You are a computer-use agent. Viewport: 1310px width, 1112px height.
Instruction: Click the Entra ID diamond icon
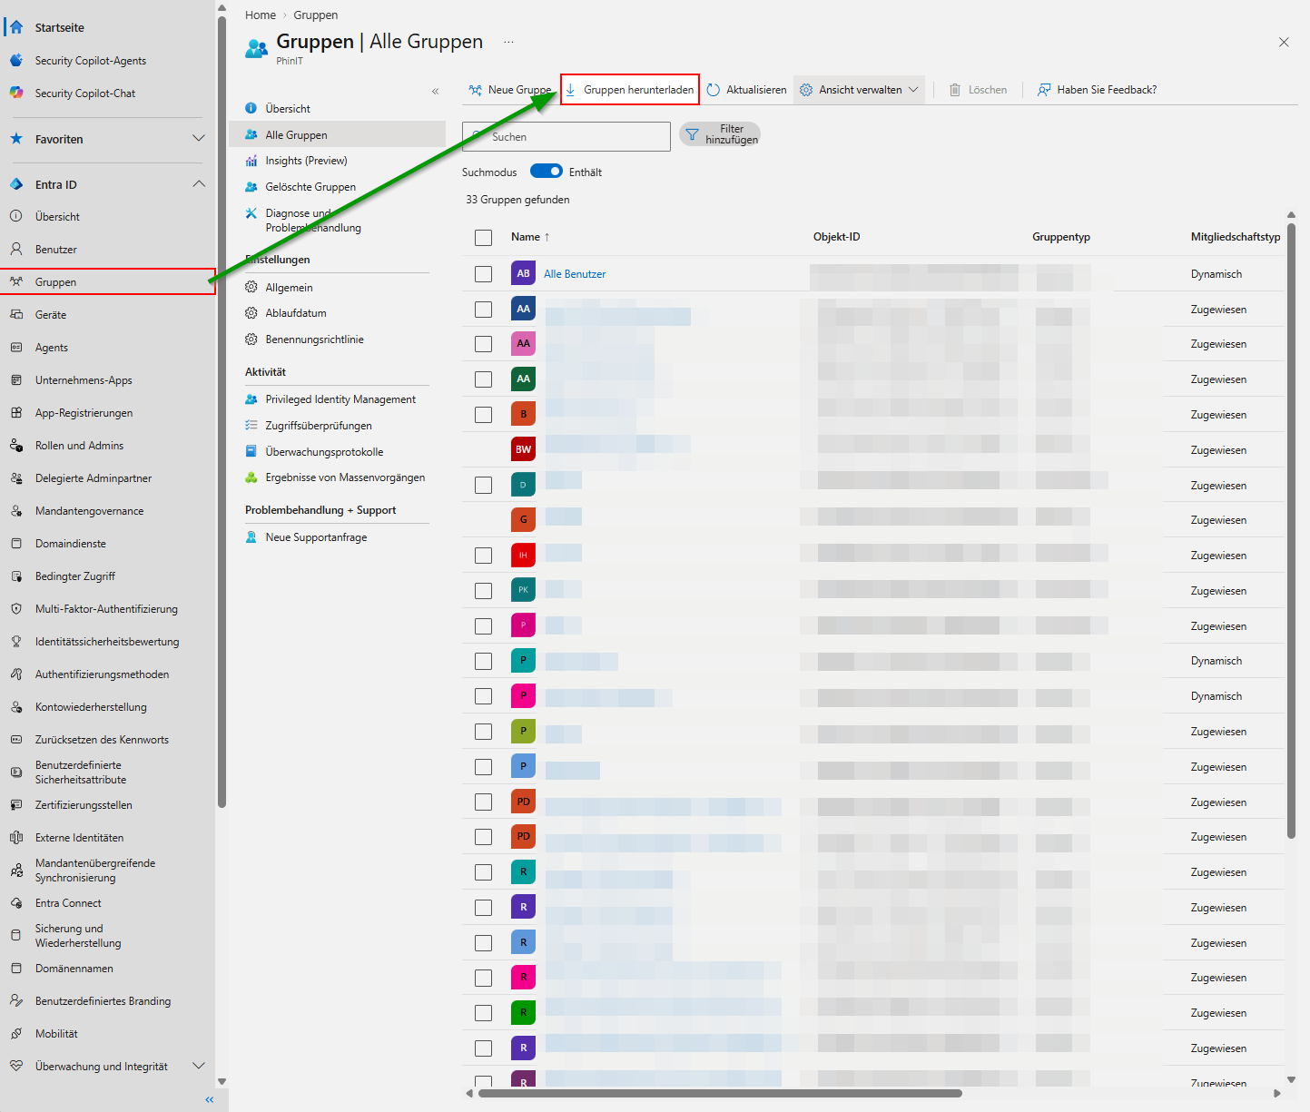(x=16, y=184)
